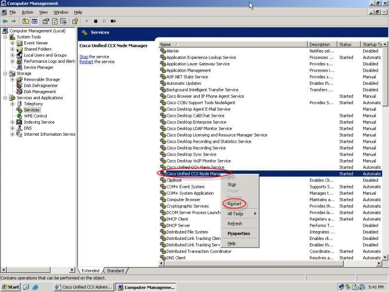The height and width of the screenshot is (292, 389).
Task: Click the console tree scroll right arrow
Action: 72,270
